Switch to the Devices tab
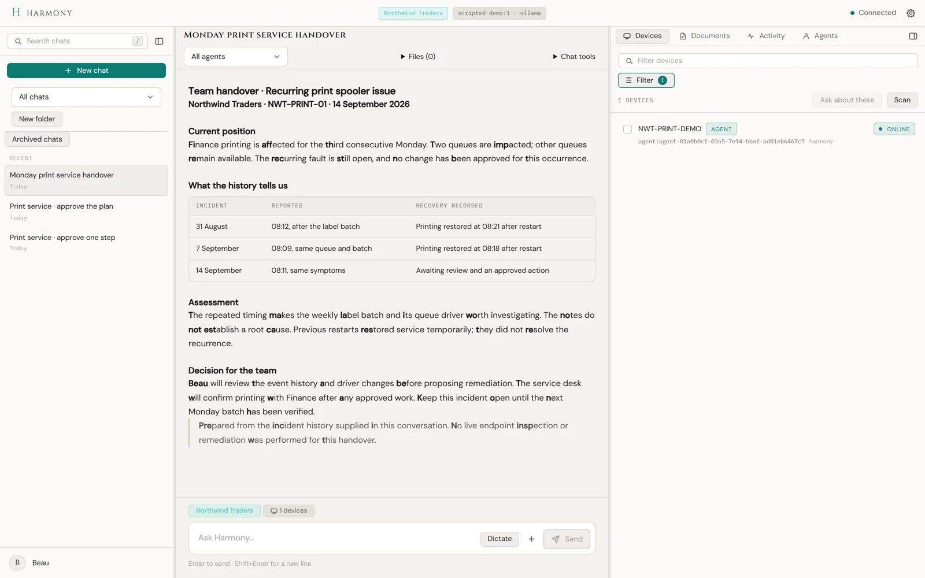This screenshot has width=925, height=578. pyautogui.click(x=642, y=36)
